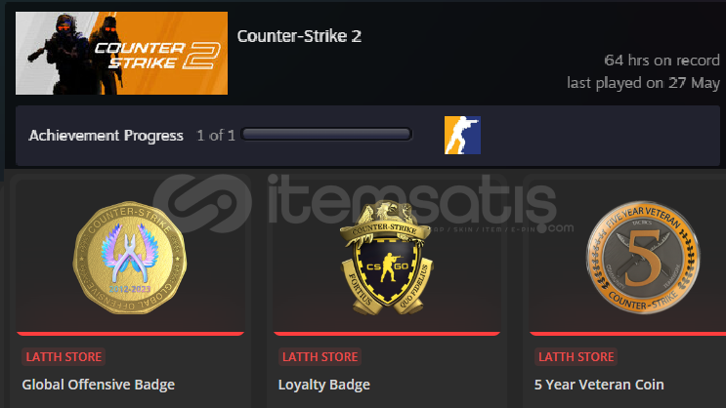
Task: Click the red bar under Global Offensive Badge
Action: coord(130,333)
